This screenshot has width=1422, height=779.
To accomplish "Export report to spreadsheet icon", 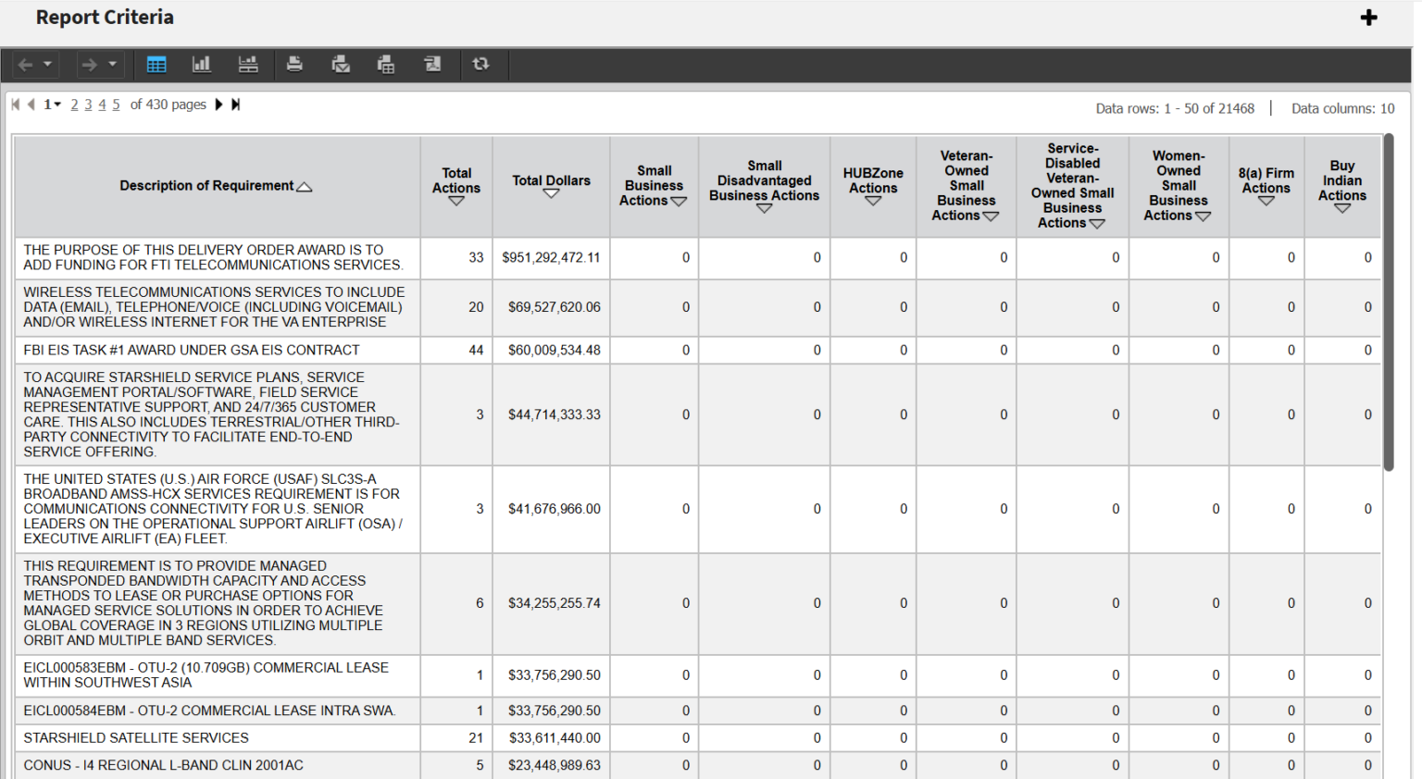I will pos(386,64).
